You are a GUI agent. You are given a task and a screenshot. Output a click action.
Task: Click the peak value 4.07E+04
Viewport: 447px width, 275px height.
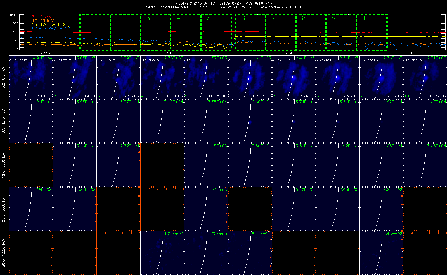coord(437,102)
